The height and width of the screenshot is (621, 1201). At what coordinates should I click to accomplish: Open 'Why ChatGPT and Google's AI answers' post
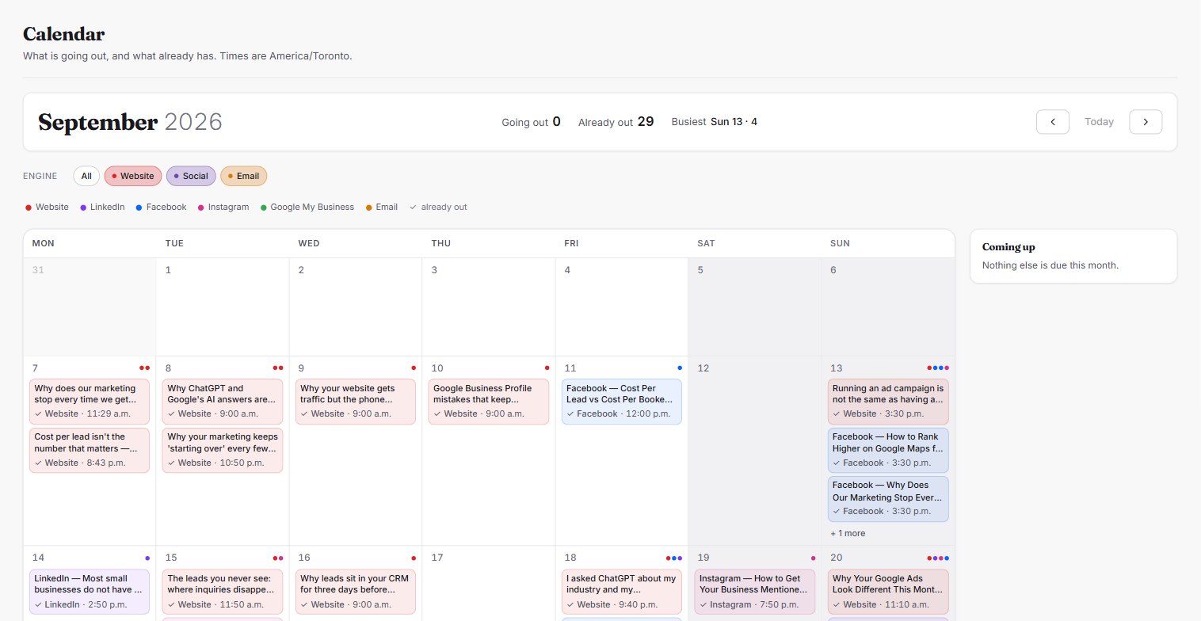coord(223,402)
